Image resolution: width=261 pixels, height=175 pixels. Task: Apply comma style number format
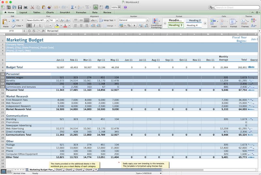(134, 26)
